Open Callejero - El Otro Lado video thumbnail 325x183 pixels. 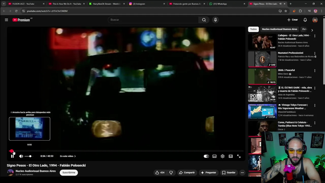pos(262,42)
